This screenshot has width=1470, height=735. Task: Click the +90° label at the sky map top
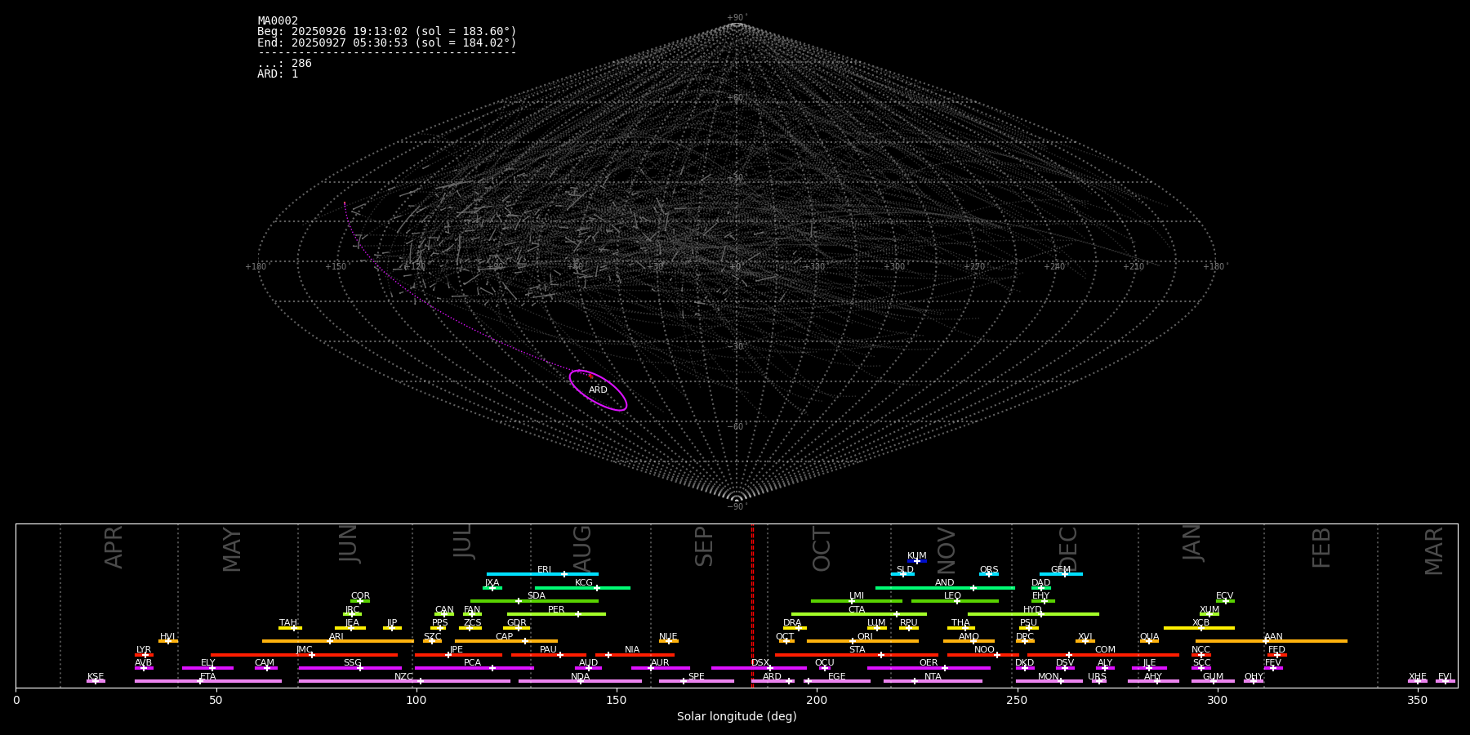coord(737,18)
